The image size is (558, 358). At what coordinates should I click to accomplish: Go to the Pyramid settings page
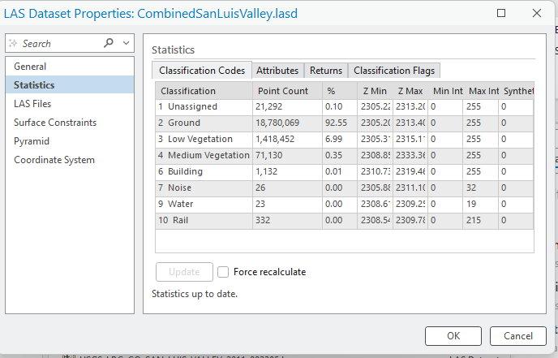coord(32,141)
